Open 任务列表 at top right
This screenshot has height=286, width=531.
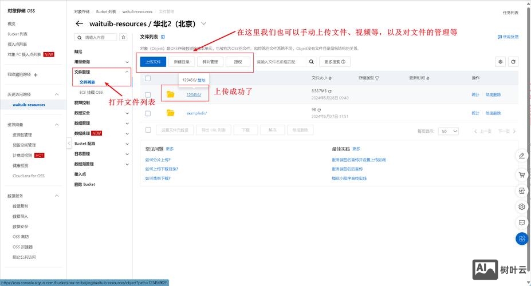[x=510, y=13]
